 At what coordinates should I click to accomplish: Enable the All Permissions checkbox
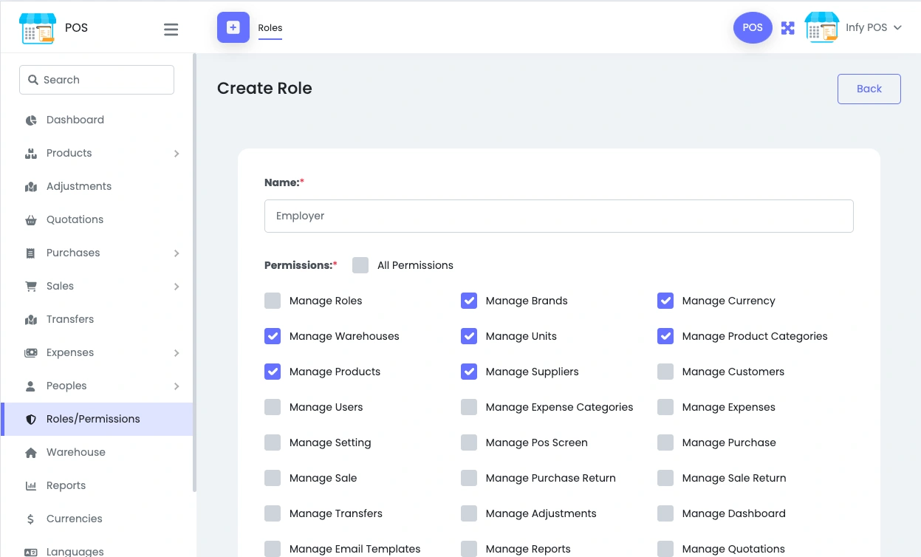(360, 265)
